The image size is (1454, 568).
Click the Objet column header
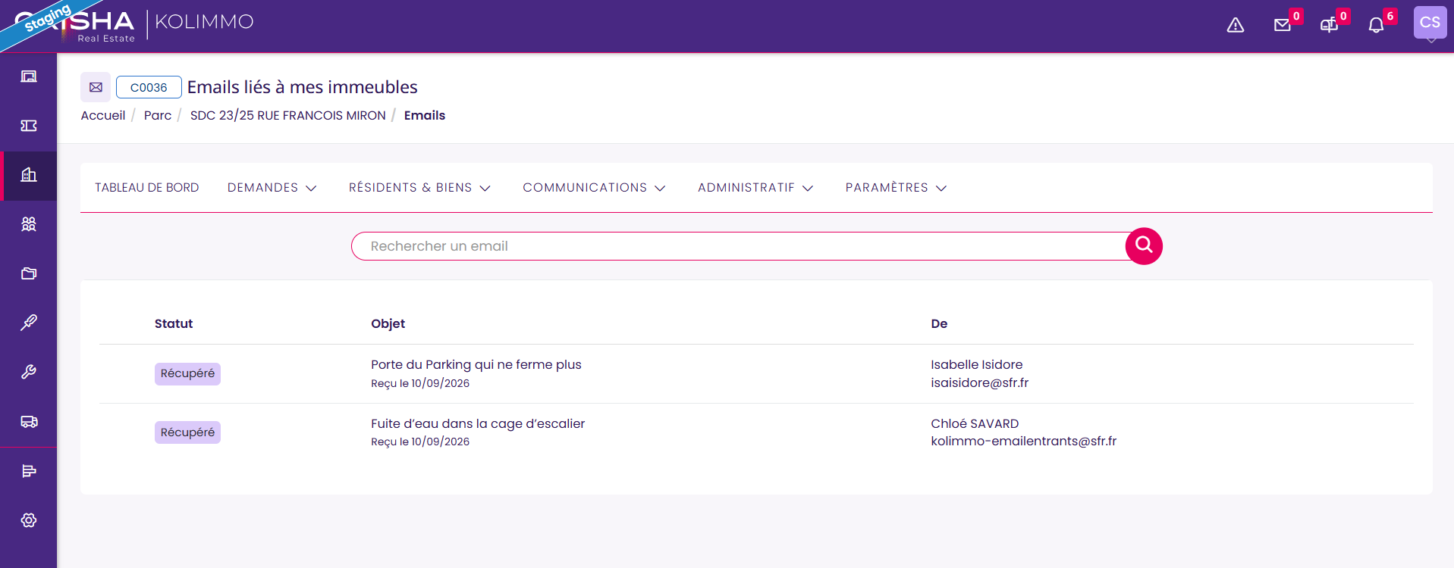388,323
